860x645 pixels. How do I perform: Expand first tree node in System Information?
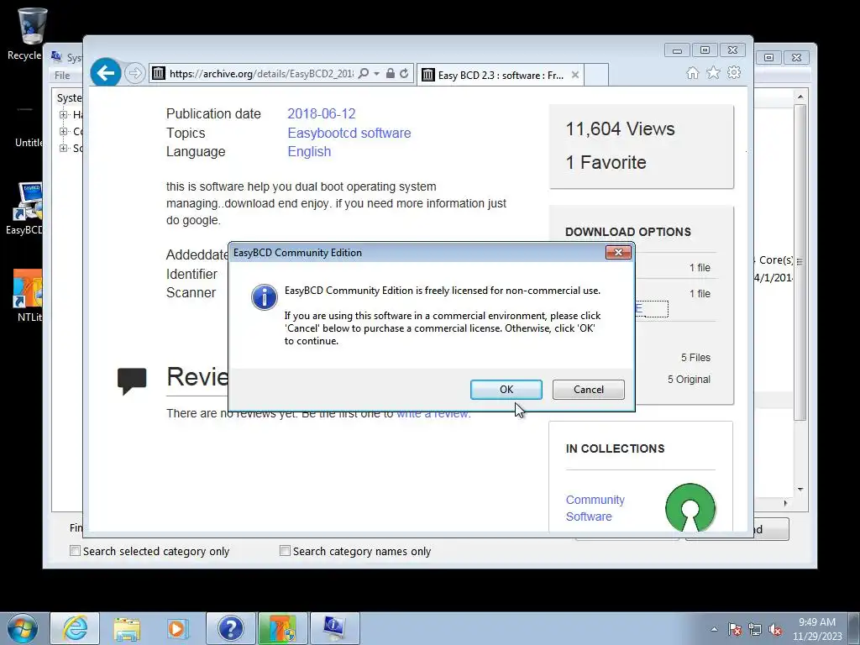[x=63, y=114]
